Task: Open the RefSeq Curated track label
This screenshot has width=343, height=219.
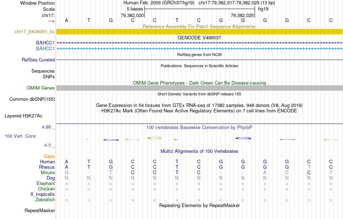Action: pos(38,60)
